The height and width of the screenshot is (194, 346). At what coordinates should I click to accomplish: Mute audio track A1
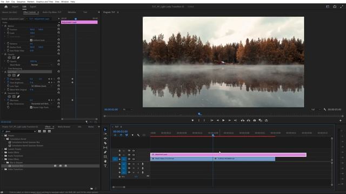(x=134, y=164)
